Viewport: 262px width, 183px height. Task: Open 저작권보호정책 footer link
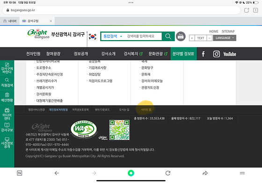coord(80,110)
